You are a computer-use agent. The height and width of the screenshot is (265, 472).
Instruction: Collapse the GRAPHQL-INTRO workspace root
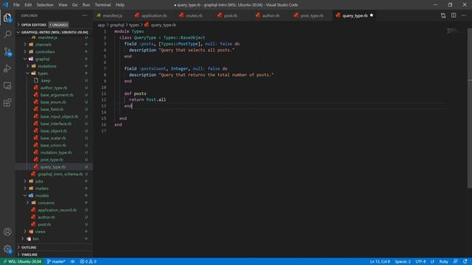54,32
